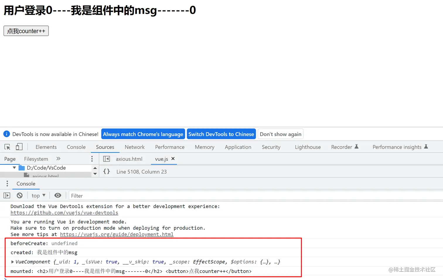Viewport: 443px width, 280px height.
Task: Open the Network tab
Action: coord(134,147)
